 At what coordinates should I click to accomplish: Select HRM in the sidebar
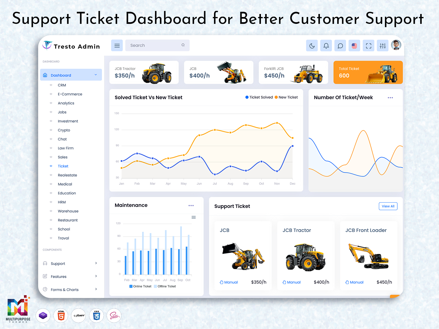point(62,202)
